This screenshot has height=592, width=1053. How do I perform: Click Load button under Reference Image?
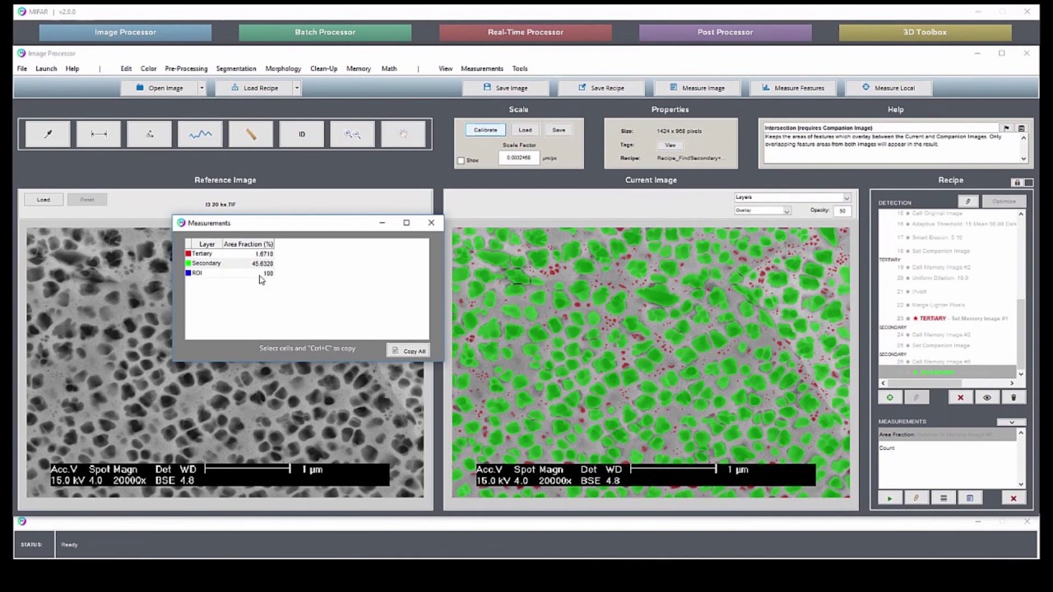[43, 200]
